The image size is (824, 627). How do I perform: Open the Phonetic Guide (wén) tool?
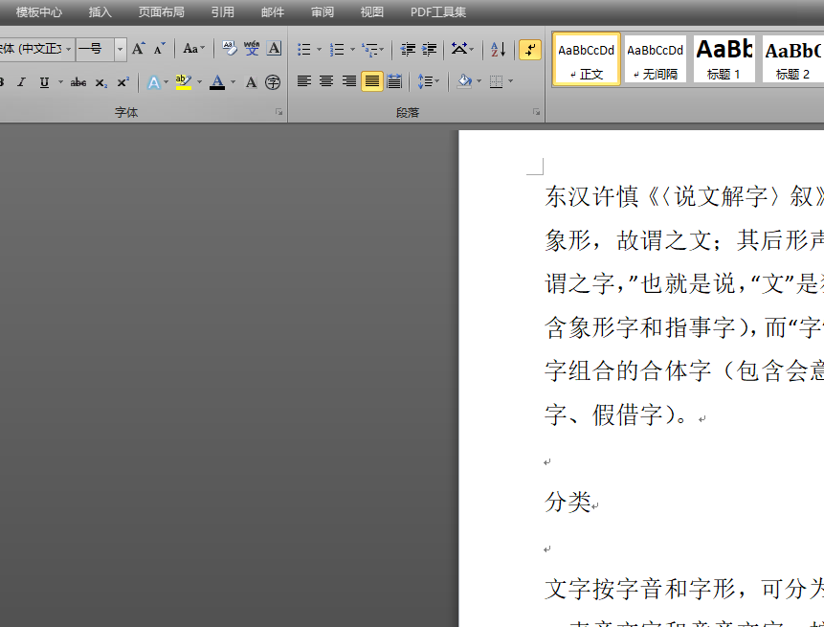pos(252,49)
